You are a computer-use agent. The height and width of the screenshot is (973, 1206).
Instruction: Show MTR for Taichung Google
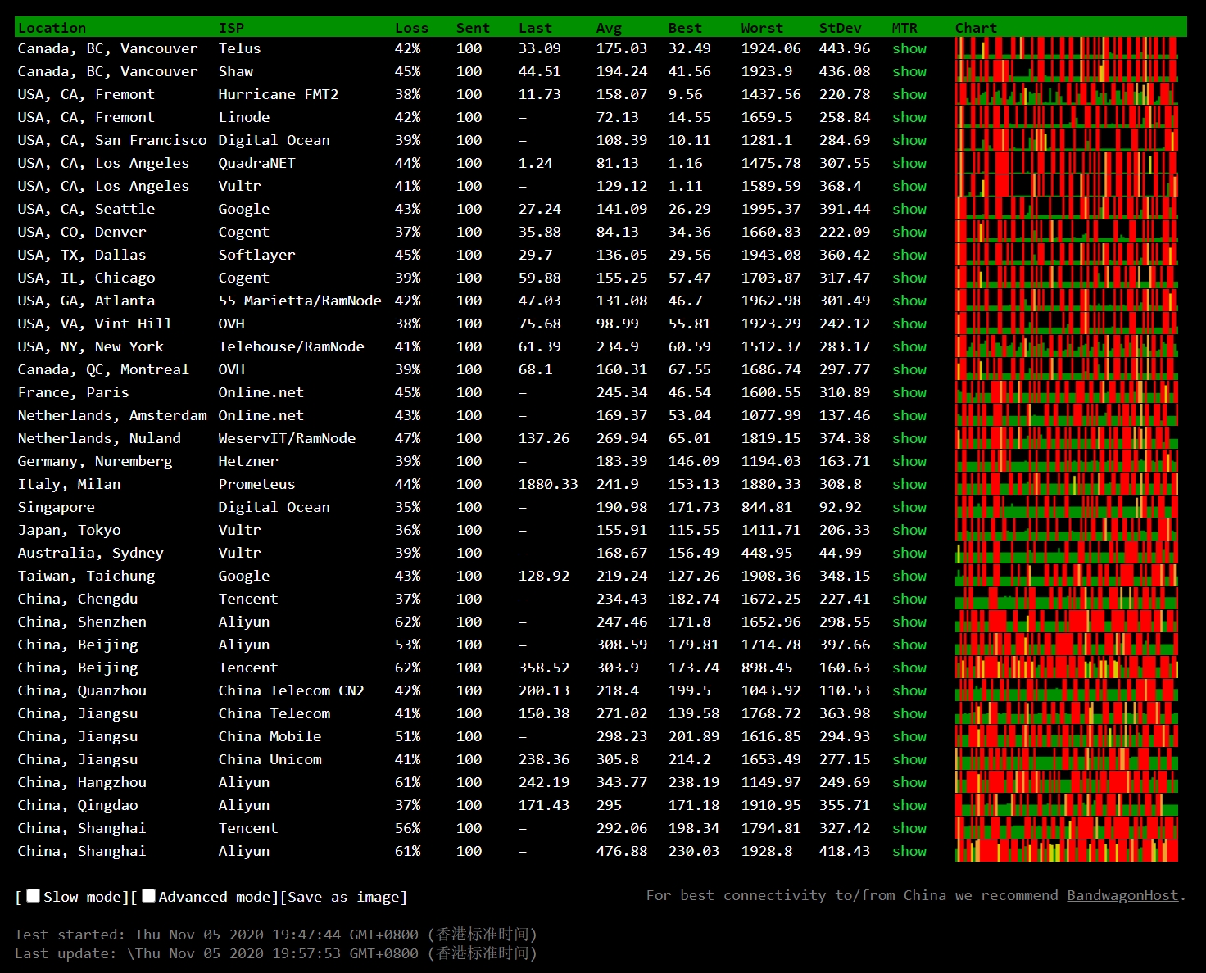pos(909,576)
